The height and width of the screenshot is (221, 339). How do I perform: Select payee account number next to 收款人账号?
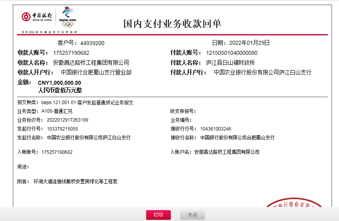[71, 53]
